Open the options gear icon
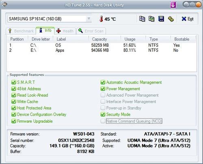 (x=171, y=19)
